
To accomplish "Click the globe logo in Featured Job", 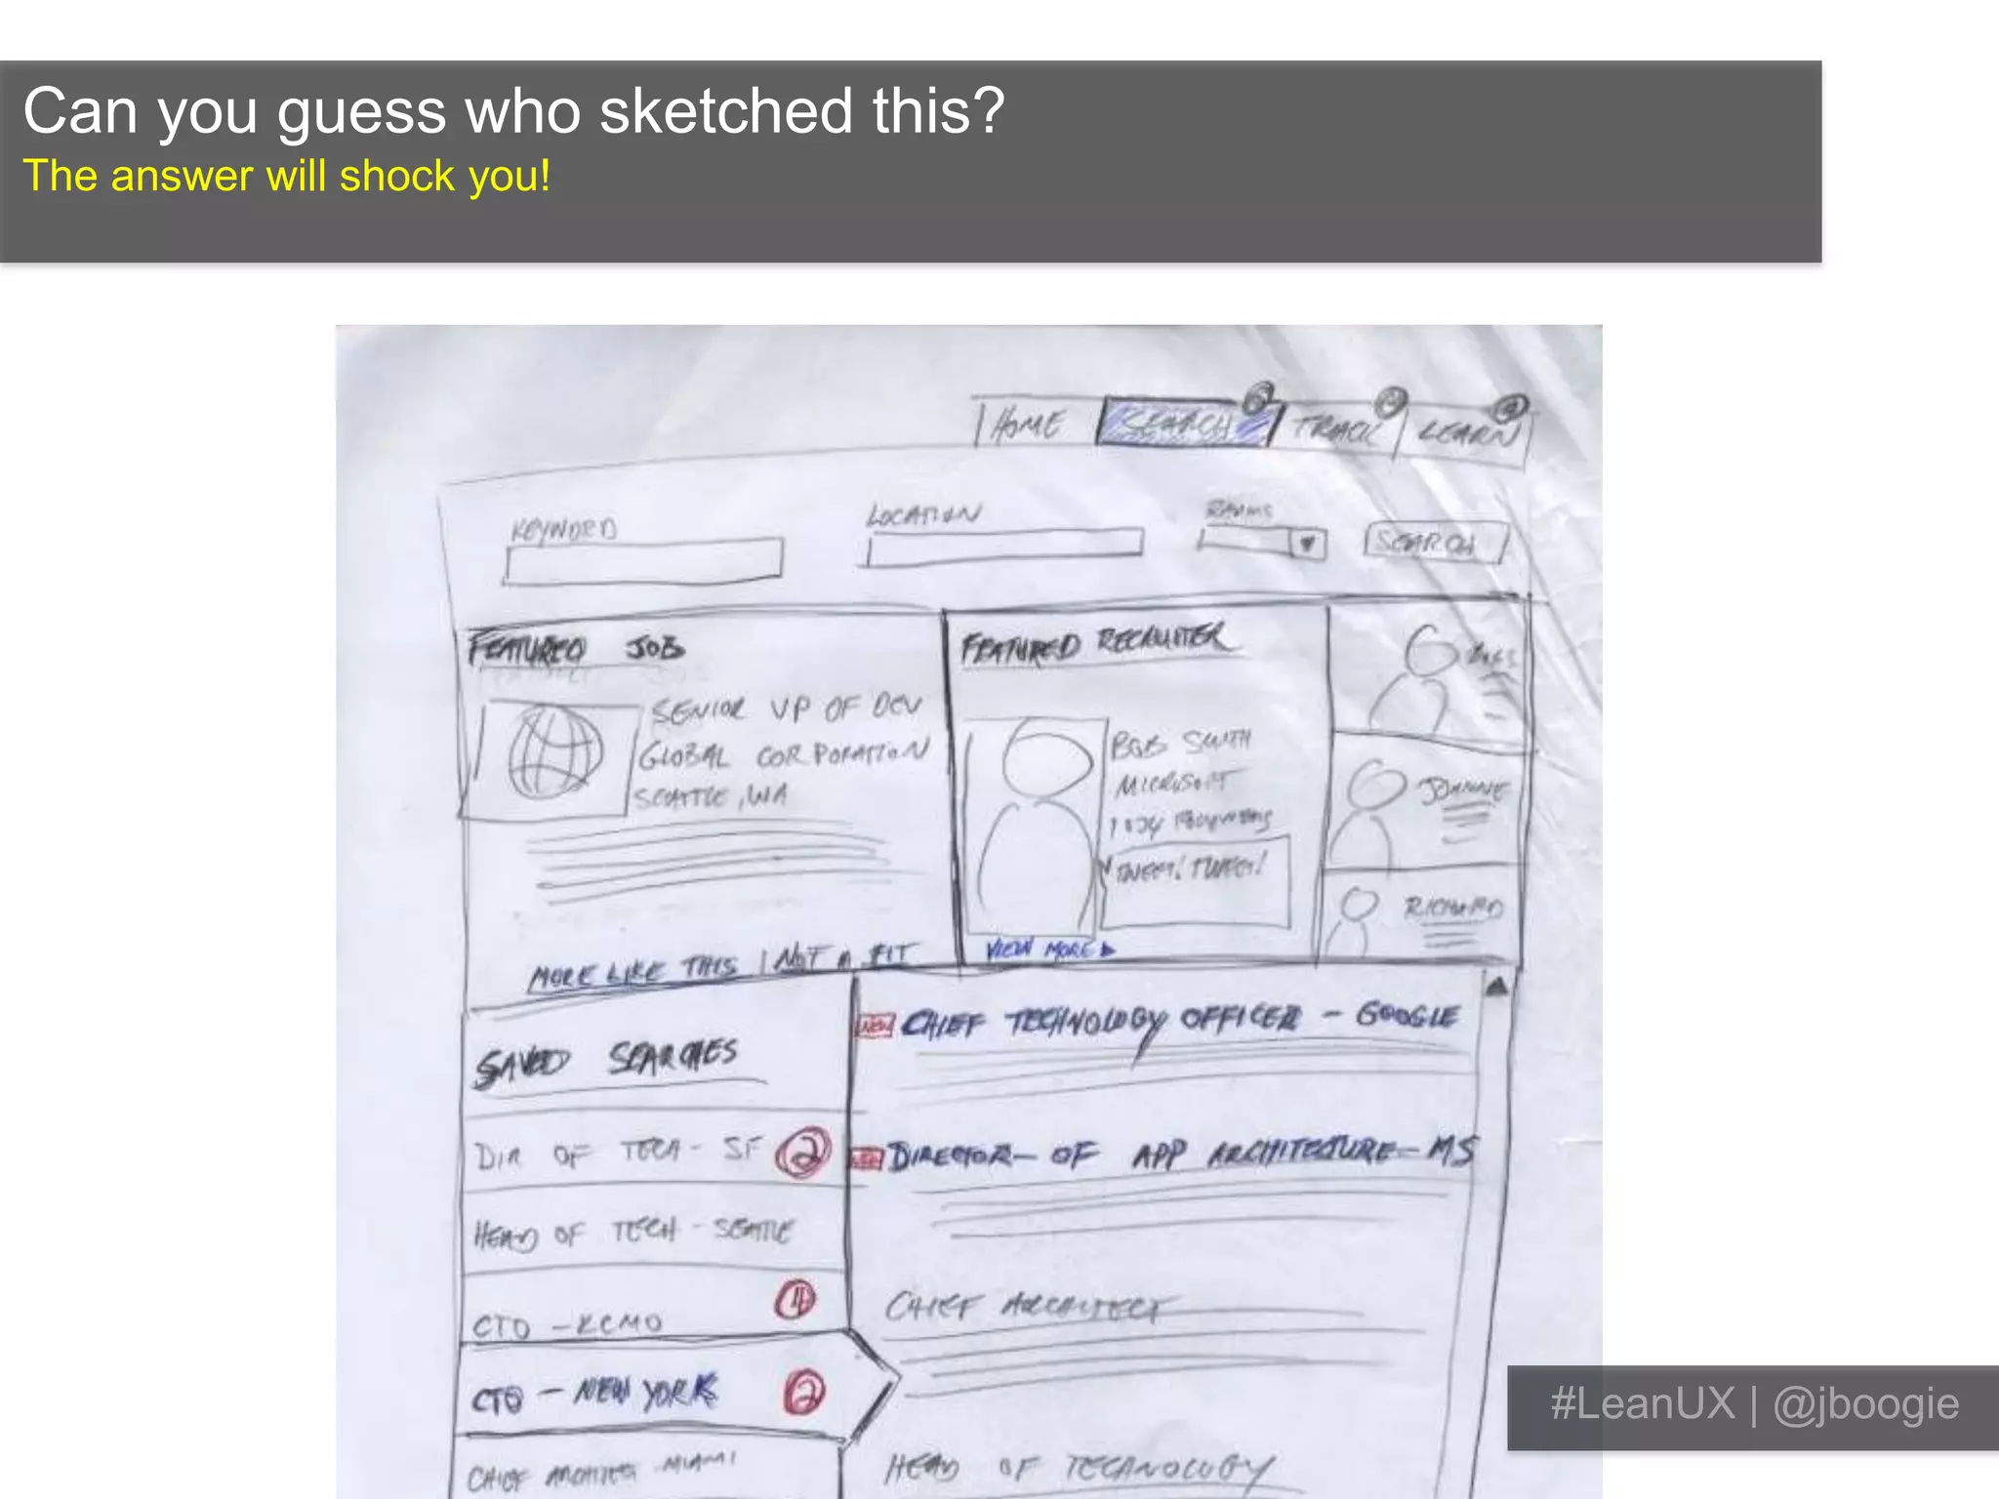I will [x=554, y=753].
